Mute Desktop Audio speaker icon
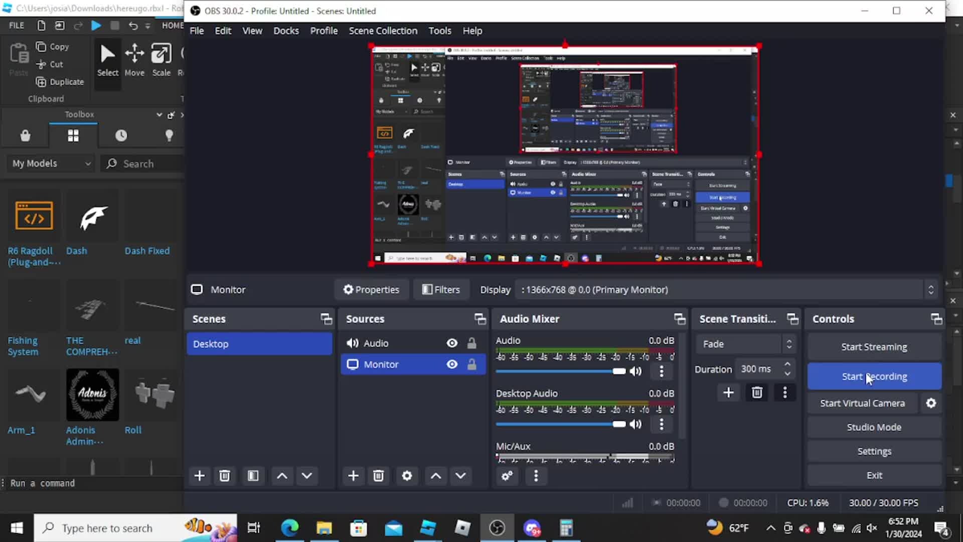The width and height of the screenshot is (963, 542). tap(635, 425)
